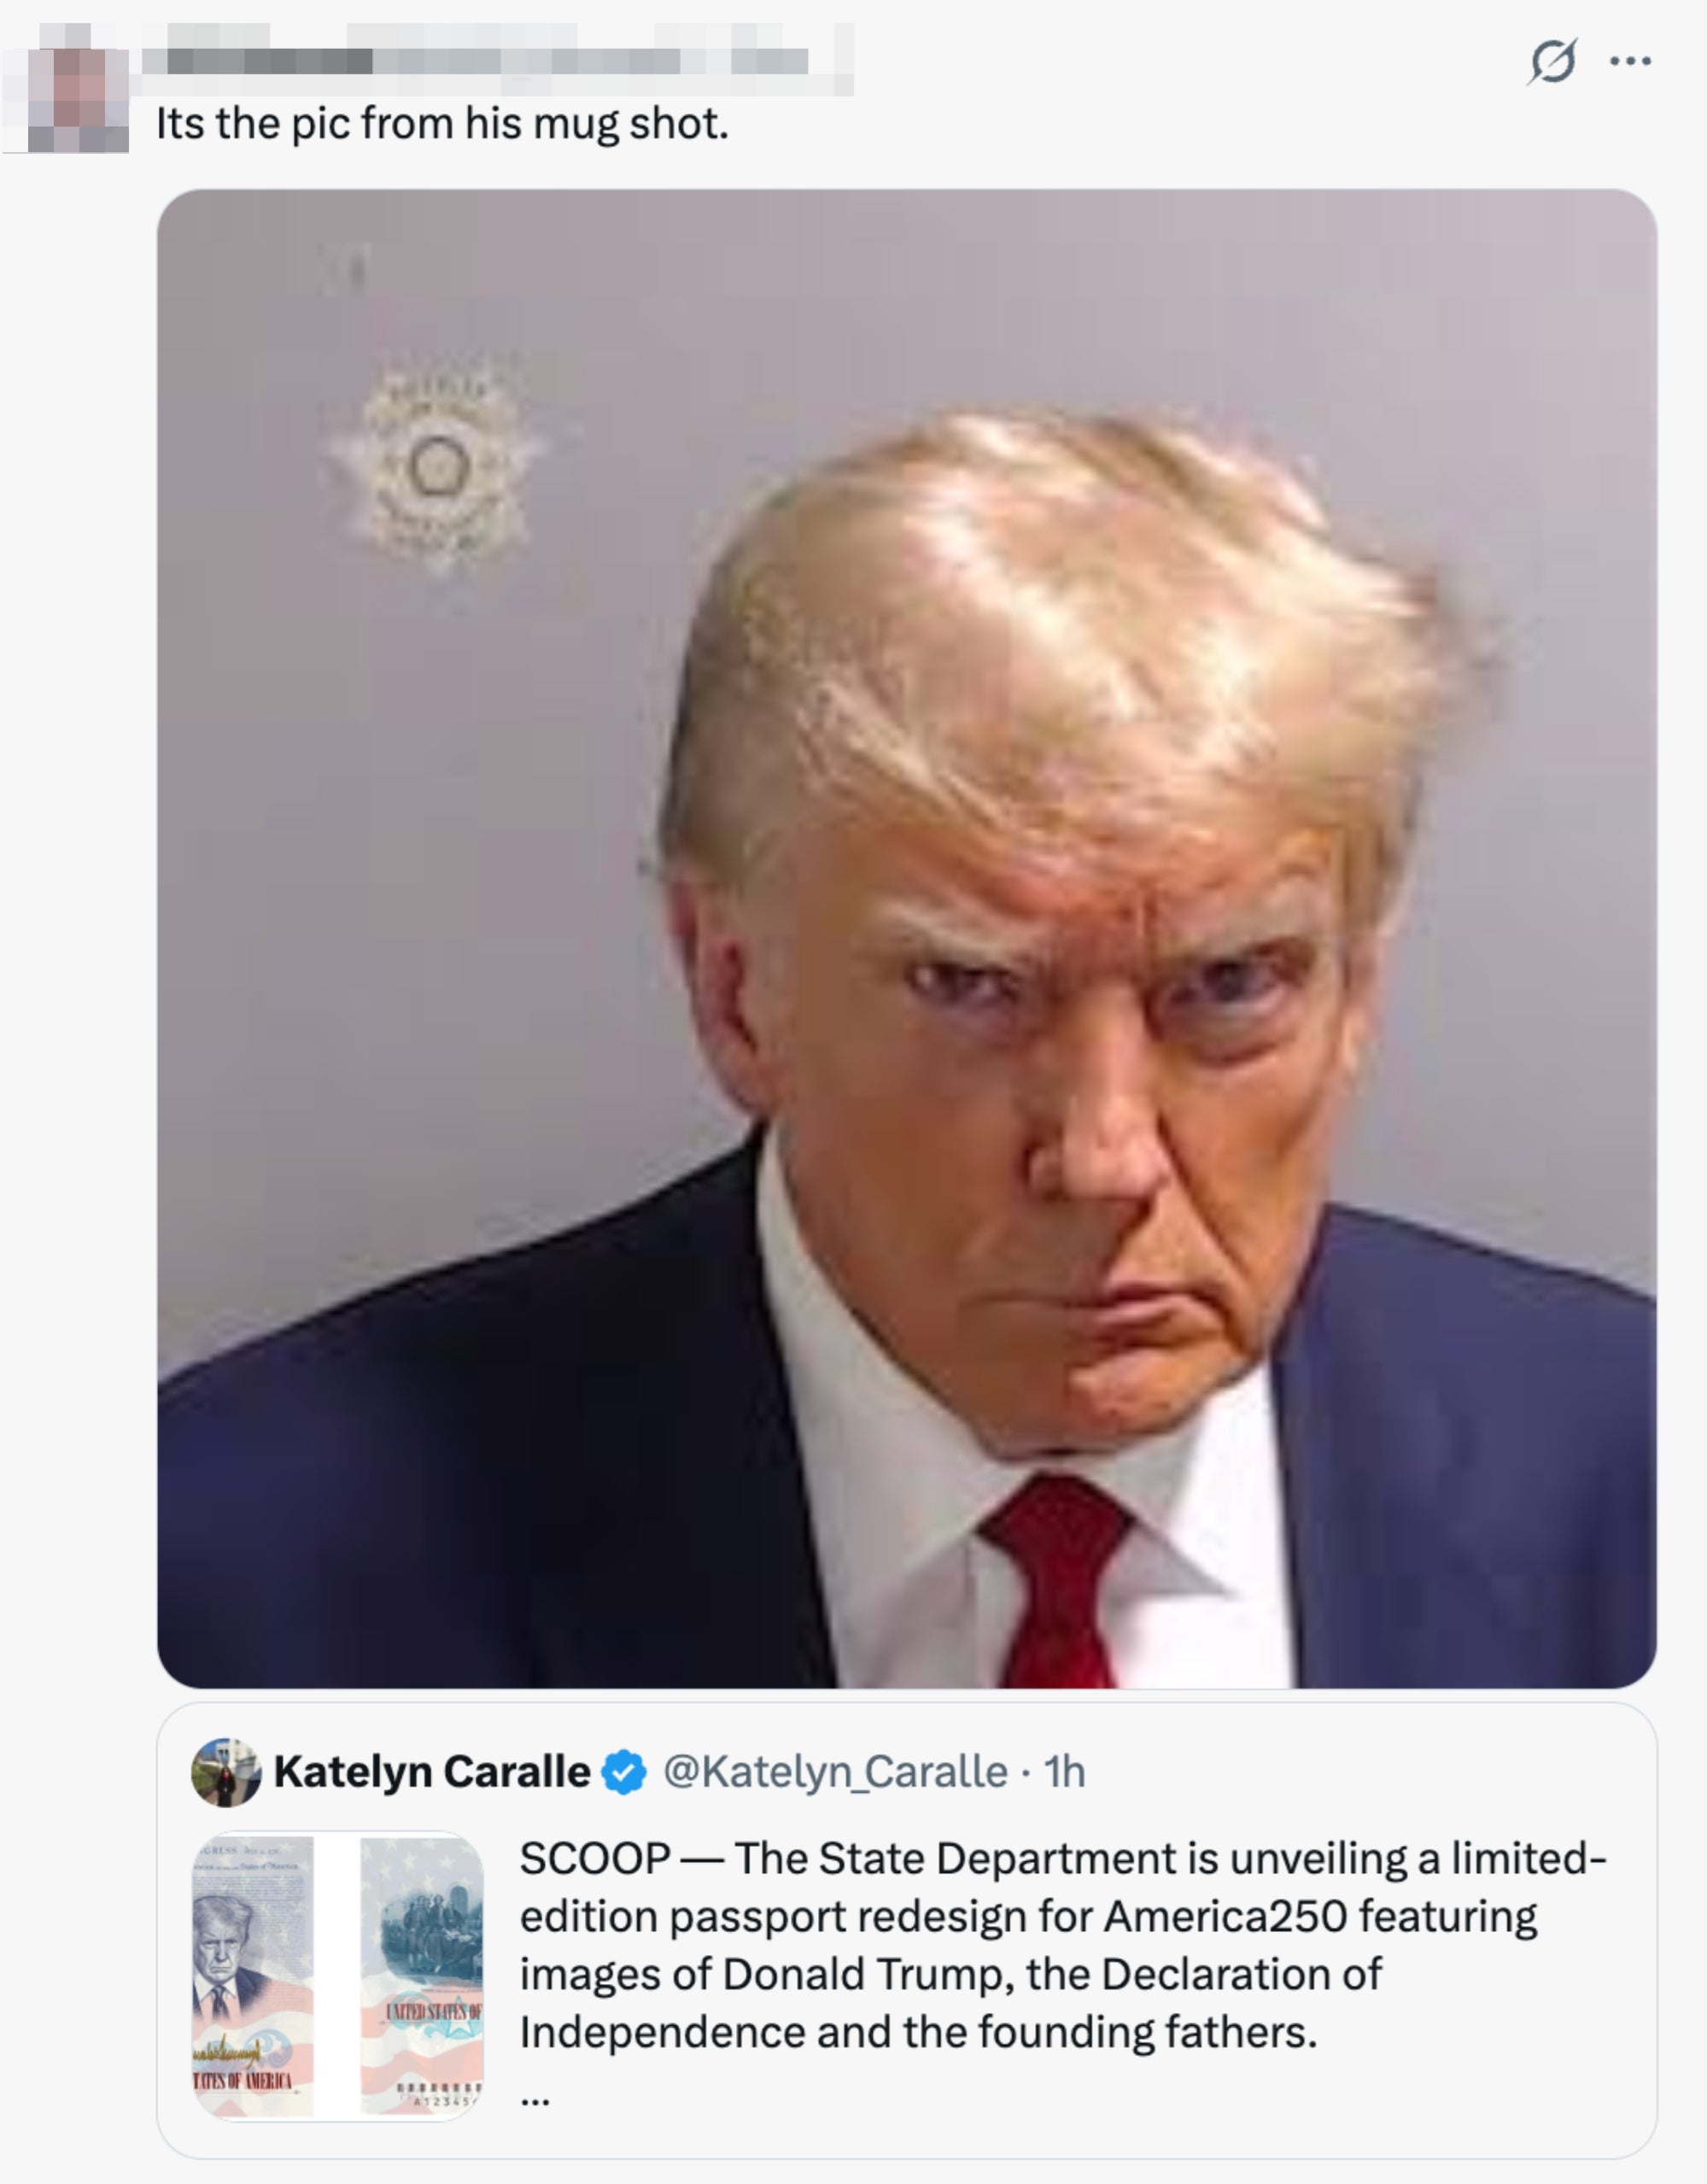Click the @Katelyn_Caralle handle
This screenshot has height=2184, width=1707.
836,1772
